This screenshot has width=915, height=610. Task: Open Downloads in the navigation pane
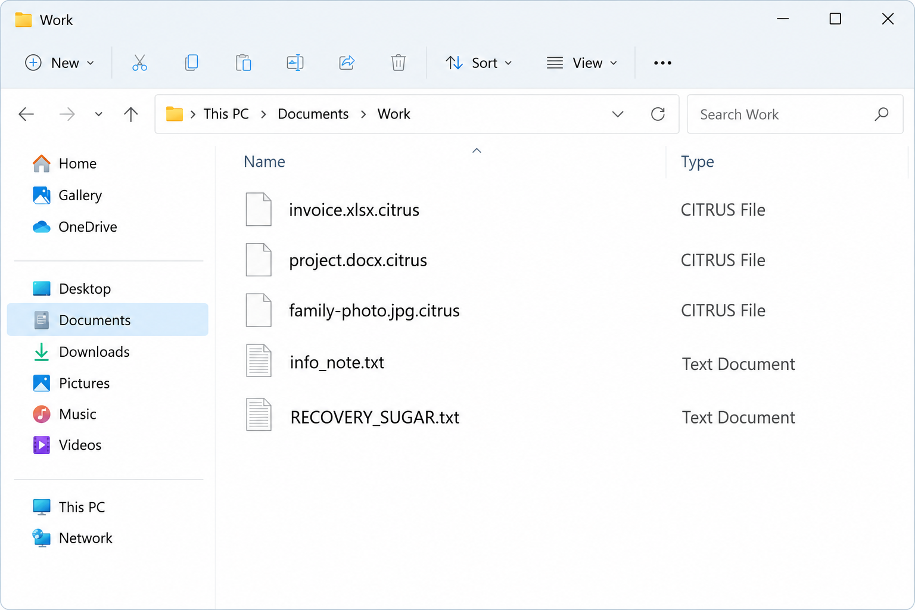[x=108, y=351]
